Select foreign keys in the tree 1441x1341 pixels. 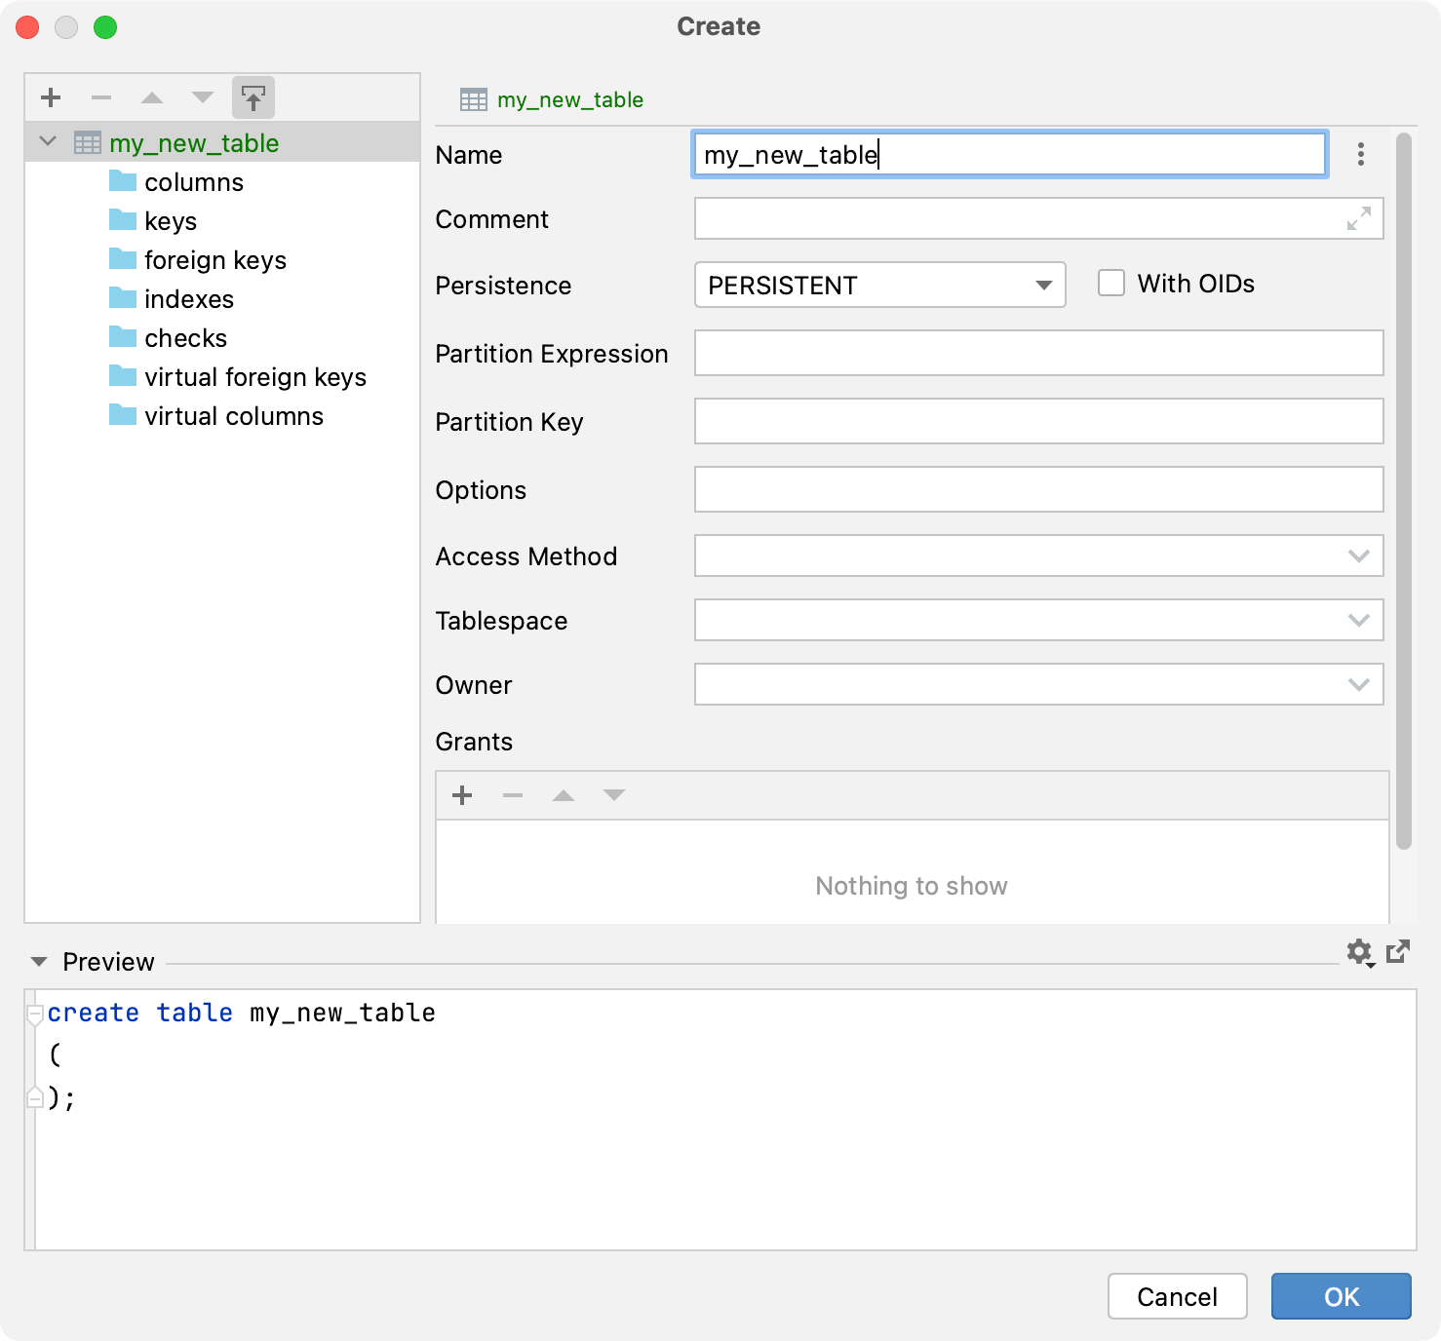pos(214,260)
